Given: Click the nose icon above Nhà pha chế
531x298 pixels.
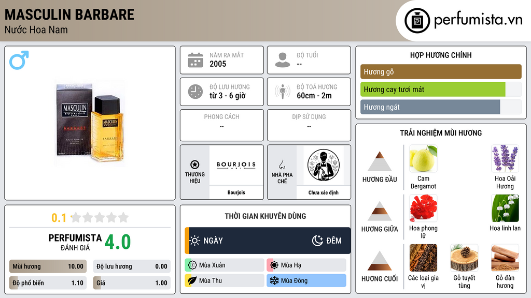Looking at the screenshot, I should (x=282, y=165).
